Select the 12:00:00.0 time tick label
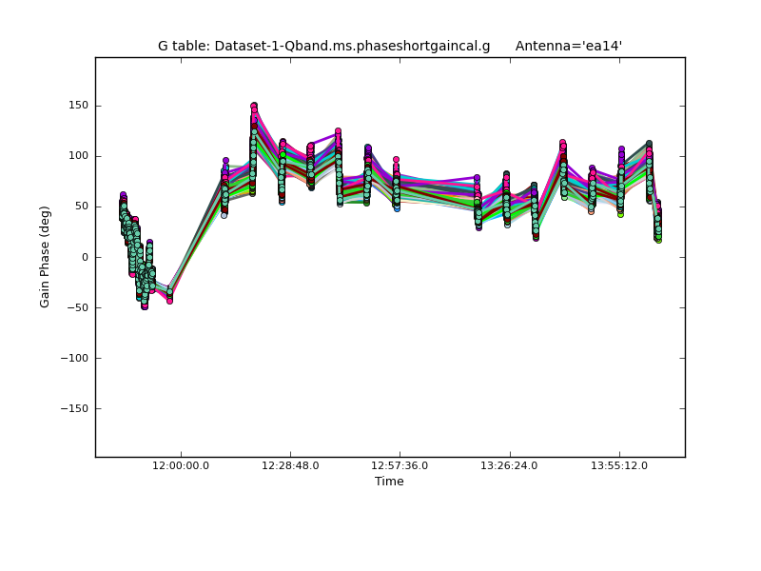 click(181, 465)
